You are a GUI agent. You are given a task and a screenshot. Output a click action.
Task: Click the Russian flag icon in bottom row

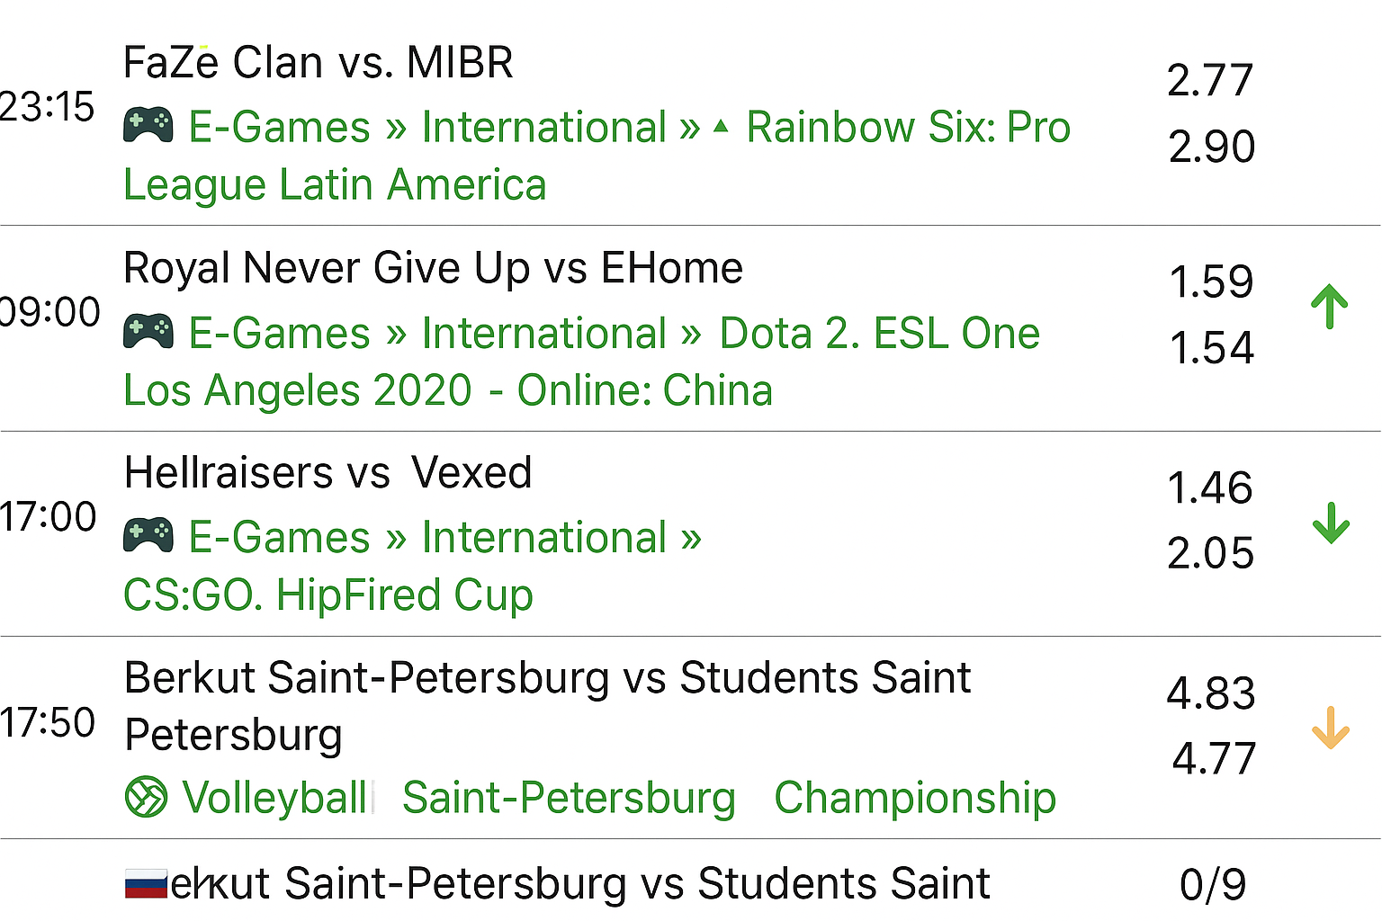pyautogui.click(x=146, y=883)
